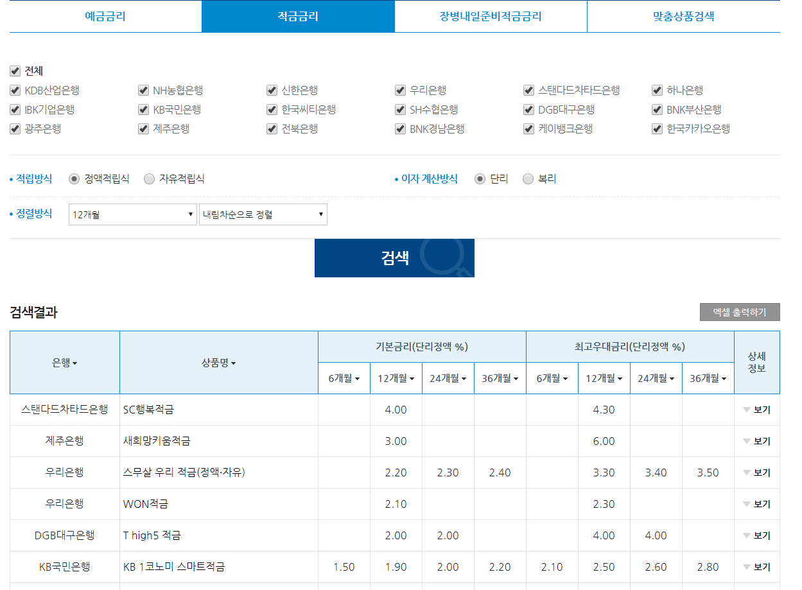This screenshot has width=802, height=590.
Task: Sort by 상품명 column header
Action: click(x=219, y=363)
